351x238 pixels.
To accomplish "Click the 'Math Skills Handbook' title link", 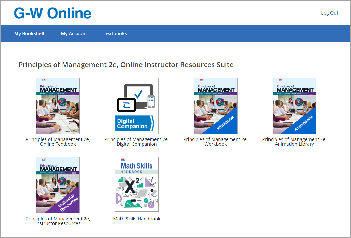I will [137, 219].
